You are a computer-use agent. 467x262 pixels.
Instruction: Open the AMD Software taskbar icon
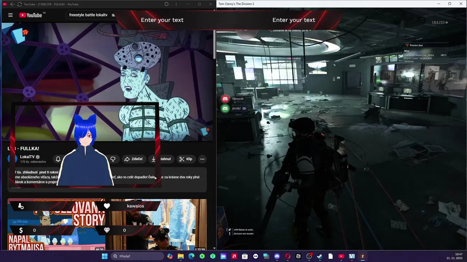[234, 256]
